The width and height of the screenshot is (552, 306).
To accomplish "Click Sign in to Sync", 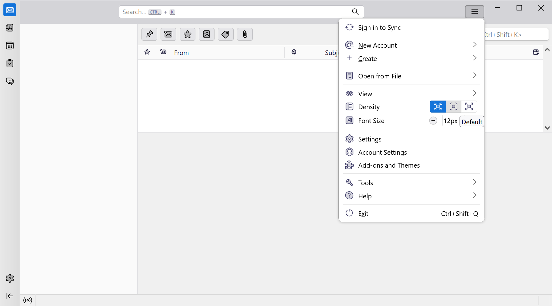I will (x=411, y=28).
